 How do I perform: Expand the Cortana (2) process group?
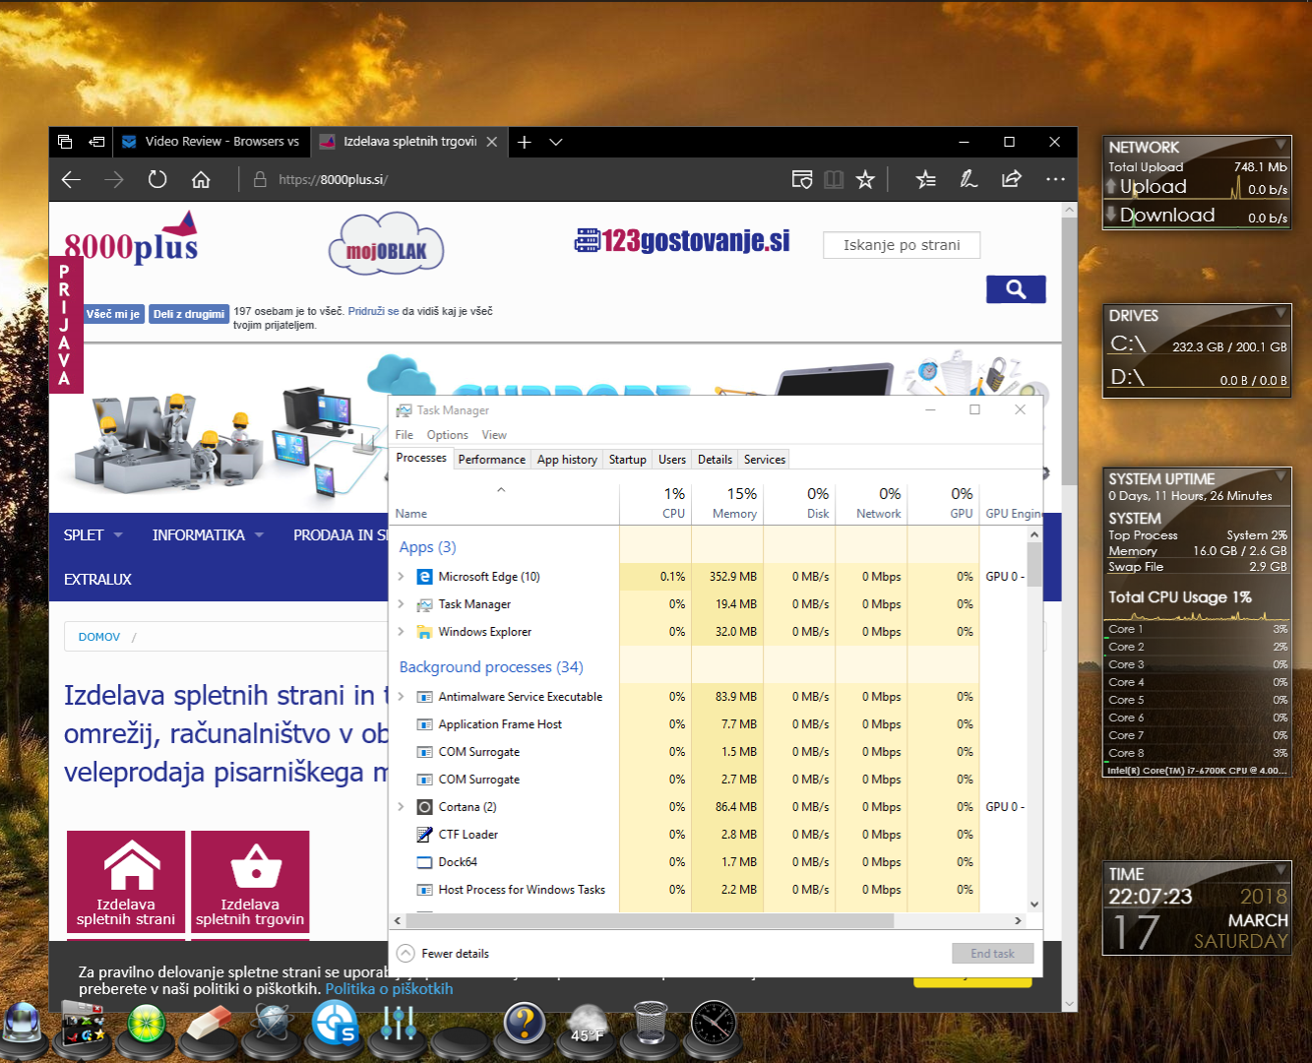coord(402,807)
